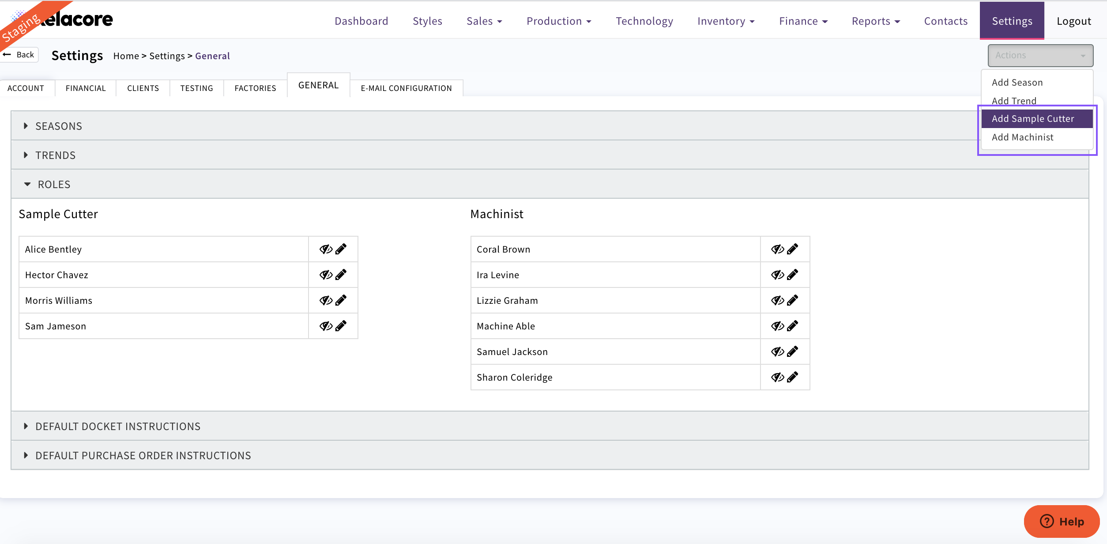Collapse the Roles section
The height and width of the screenshot is (544, 1107).
click(x=54, y=185)
